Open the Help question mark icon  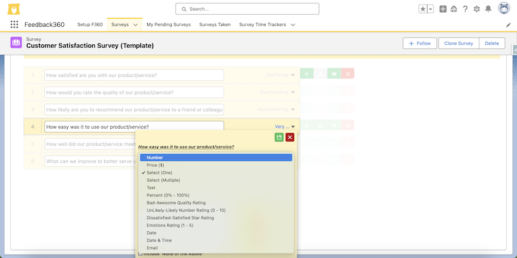click(465, 9)
